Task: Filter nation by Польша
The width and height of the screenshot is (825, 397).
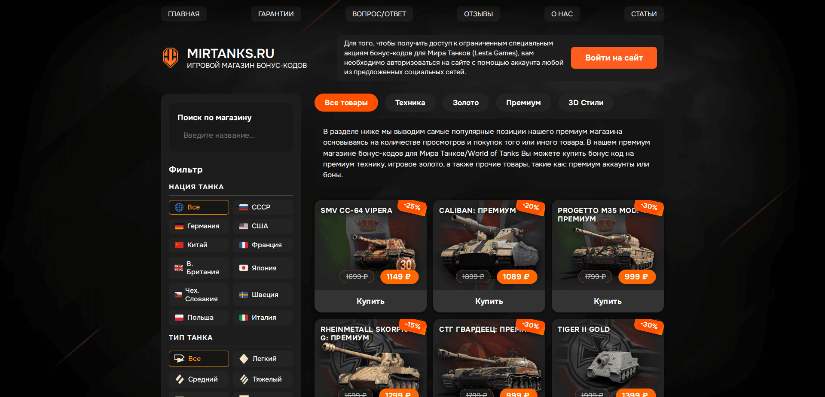Action: click(x=199, y=318)
